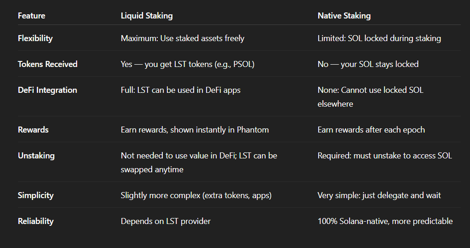Select "Very simple: just delegate and wait" text
Viewport: 470px width, 248px height.
click(379, 195)
